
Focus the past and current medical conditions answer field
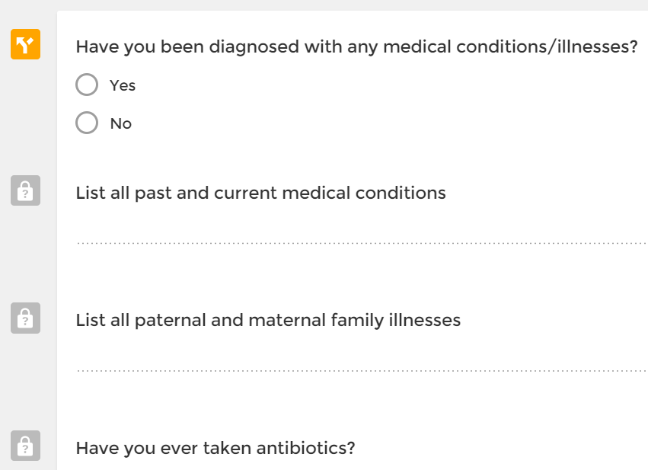pos(362,232)
